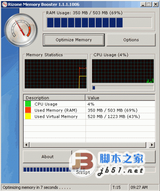This screenshot has width=160, height=191.
Task: Click the right scroll arrow of list
Action: click(x=152, y=145)
